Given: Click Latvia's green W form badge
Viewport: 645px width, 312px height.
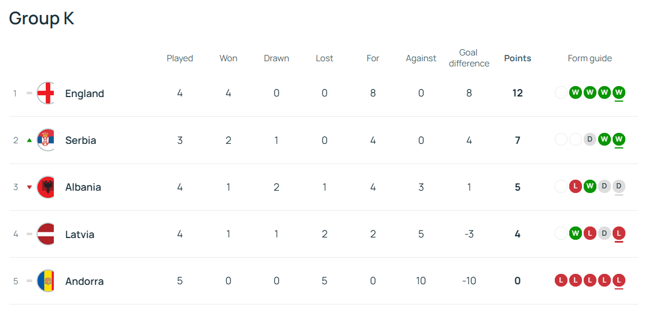Looking at the screenshot, I should click(x=576, y=234).
